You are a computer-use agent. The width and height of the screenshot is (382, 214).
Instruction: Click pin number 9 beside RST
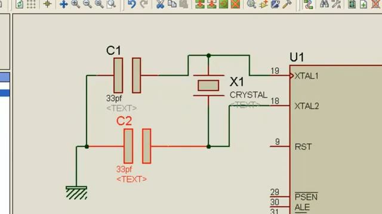(277, 141)
